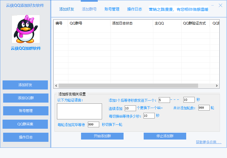Image resolution: width=227 pixels, height=158 pixels.
Task: Start adding groups with 开始添加群
Action: [x=102, y=136]
